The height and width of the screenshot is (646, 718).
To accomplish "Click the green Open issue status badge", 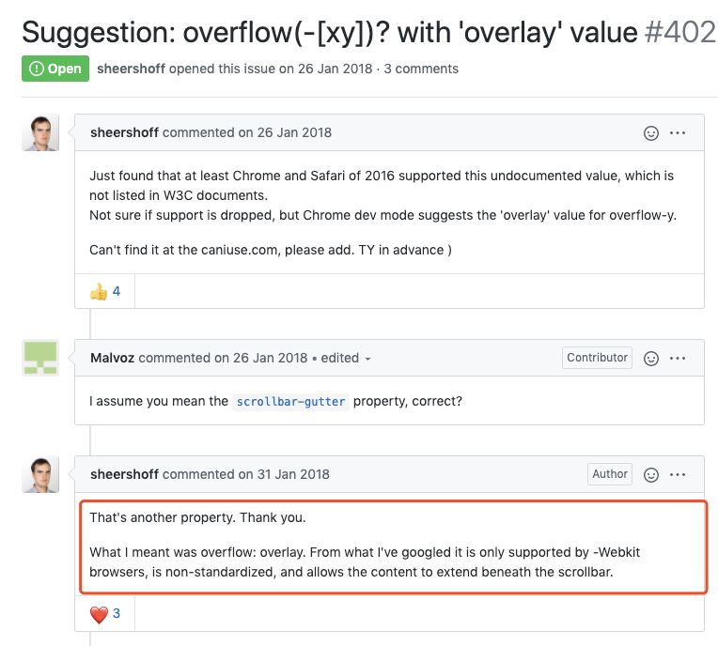I will pyautogui.click(x=55, y=69).
